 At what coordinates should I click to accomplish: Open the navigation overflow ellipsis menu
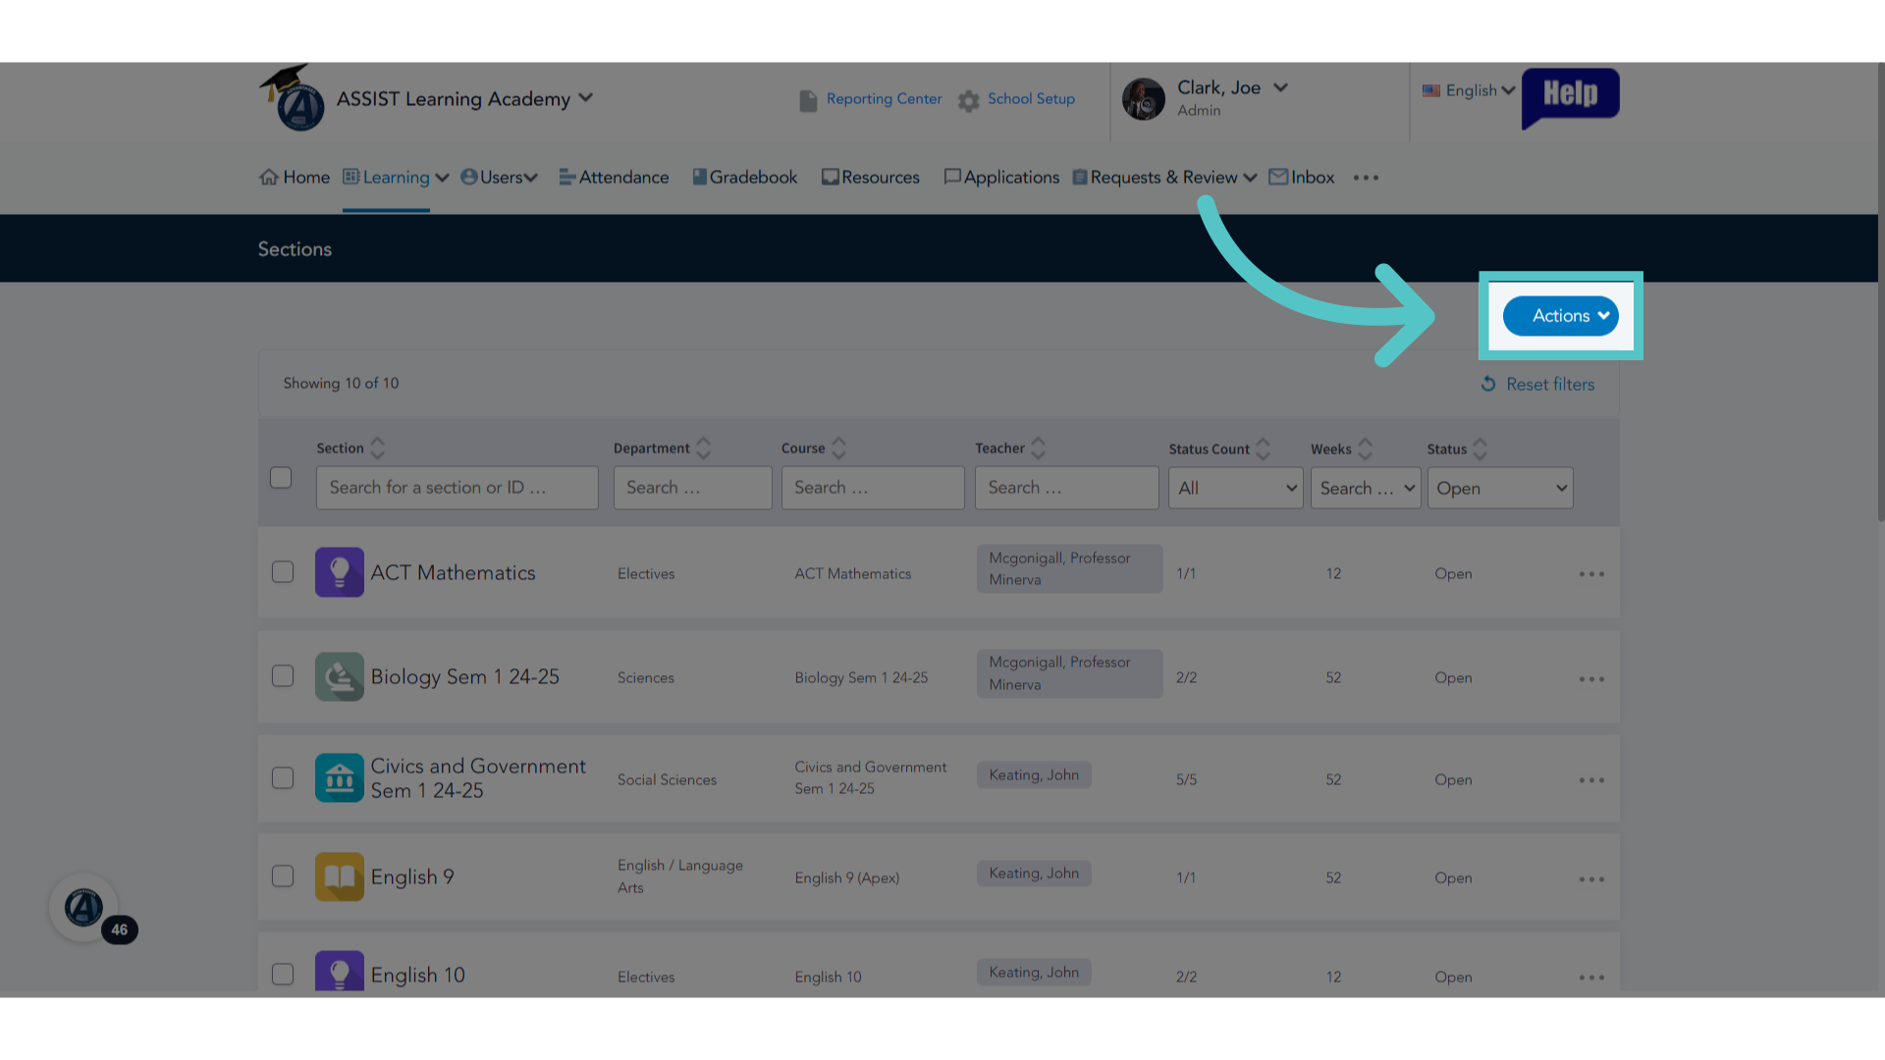pos(1366,178)
